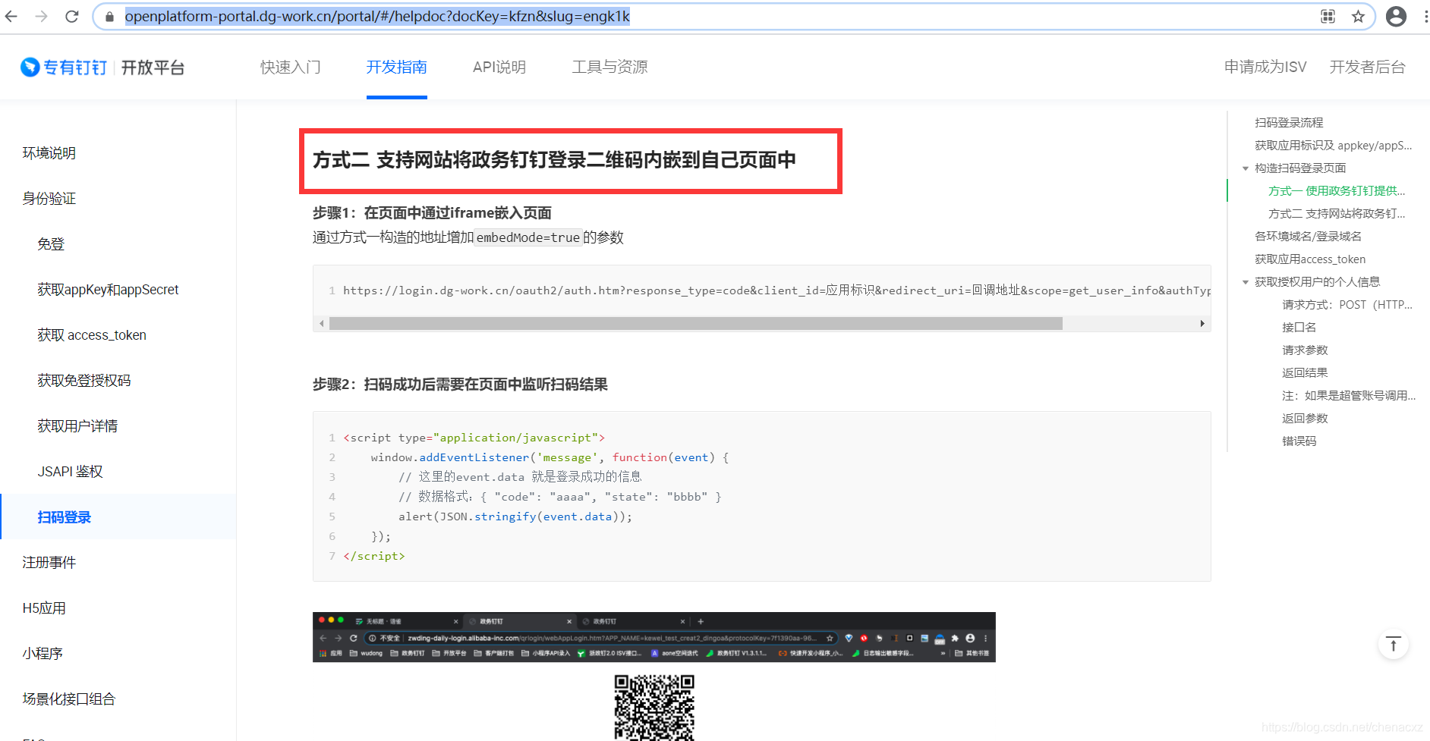Viewport: 1430px width, 741px height.
Task: Open 环境说明 in the sidebar
Action: click(49, 153)
